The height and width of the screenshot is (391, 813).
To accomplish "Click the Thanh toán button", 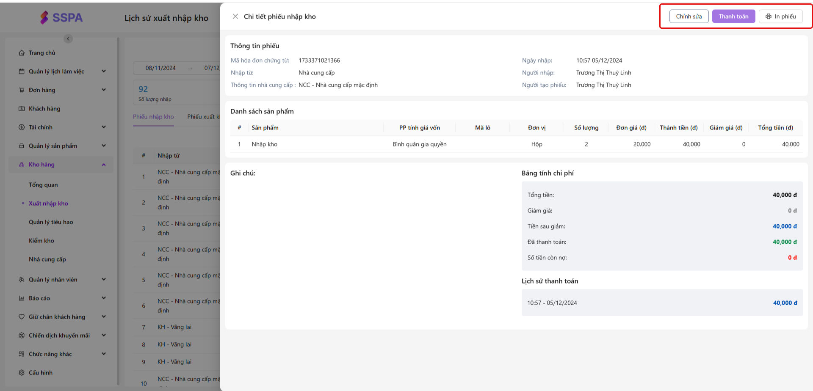I will click(733, 17).
